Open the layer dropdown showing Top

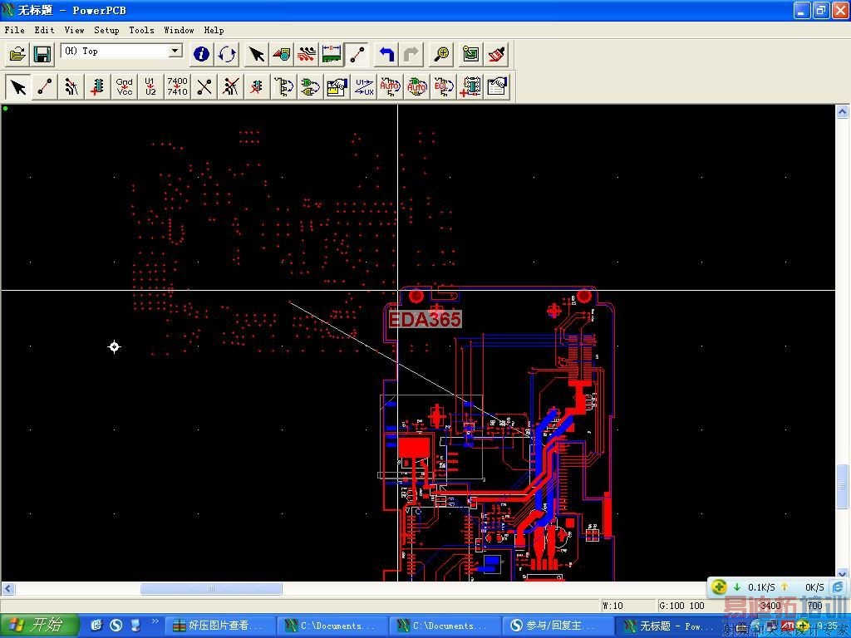click(175, 52)
